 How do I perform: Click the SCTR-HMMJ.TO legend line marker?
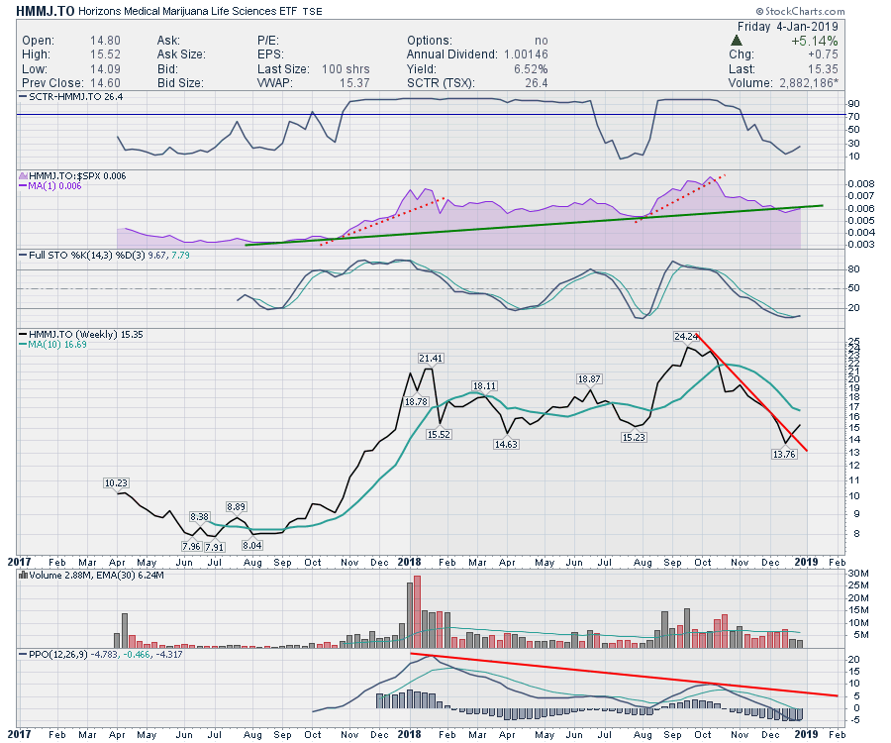[x=24, y=97]
